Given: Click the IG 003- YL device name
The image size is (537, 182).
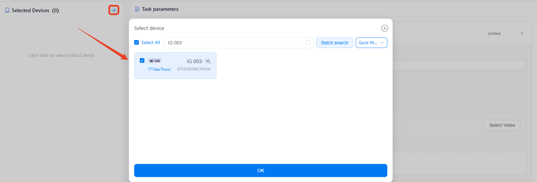Looking at the screenshot, I should [x=199, y=61].
